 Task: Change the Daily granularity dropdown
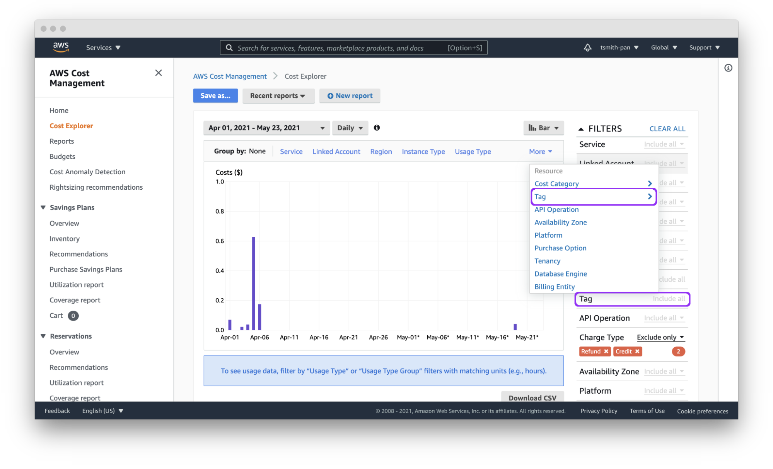[350, 128]
